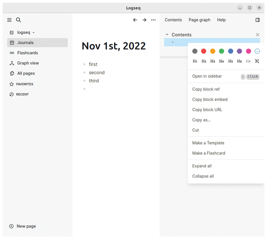The height and width of the screenshot is (239, 267).
Task: Set block to heading H6
Action: point(239,61)
